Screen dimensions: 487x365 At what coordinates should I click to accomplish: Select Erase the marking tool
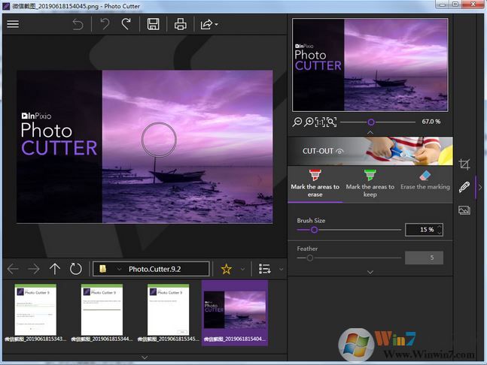point(425,184)
